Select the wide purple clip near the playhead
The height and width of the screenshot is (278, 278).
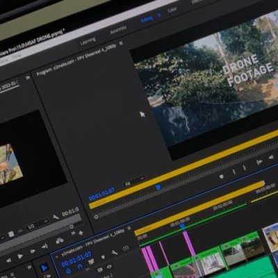189,243
